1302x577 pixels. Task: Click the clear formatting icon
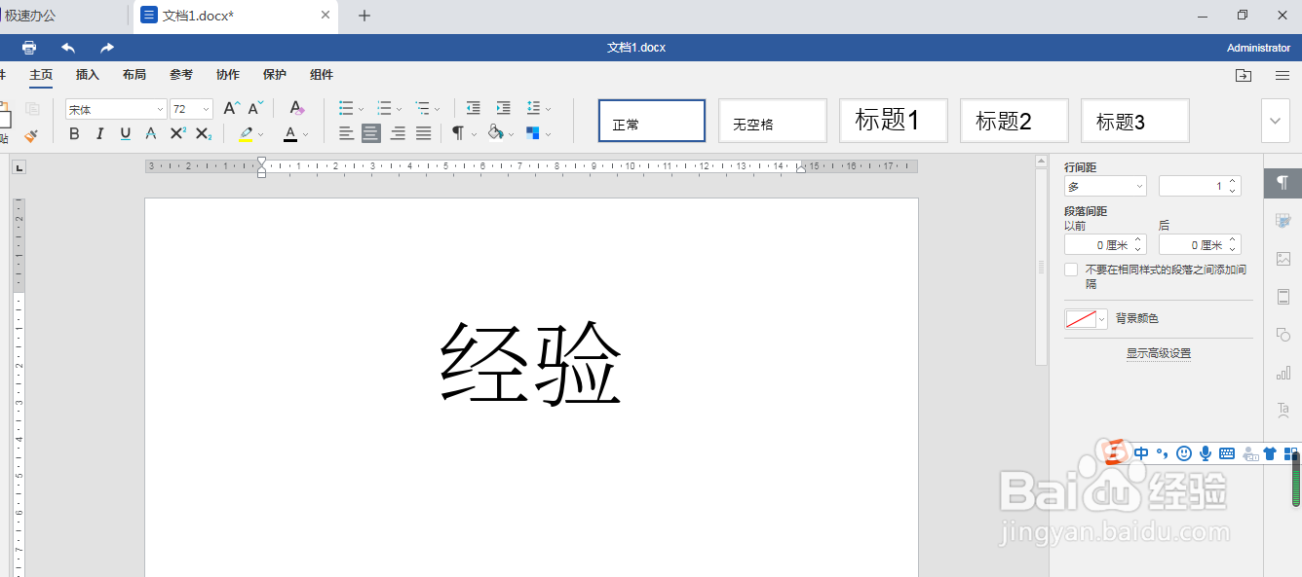[x=297, y=108]
